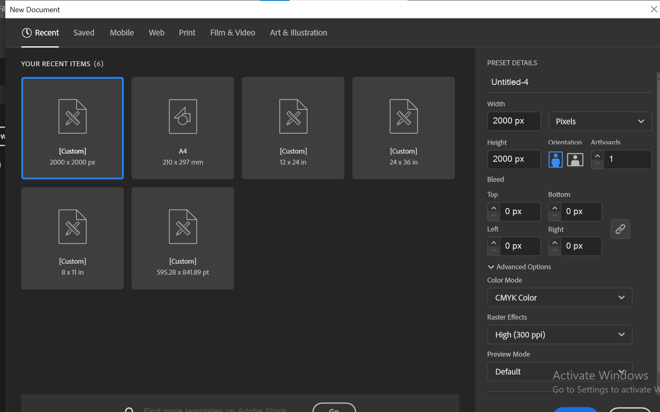This screenshot has width=660, height=412.
Task: Decrease the Top bleed value
Action: click(494, 216)
